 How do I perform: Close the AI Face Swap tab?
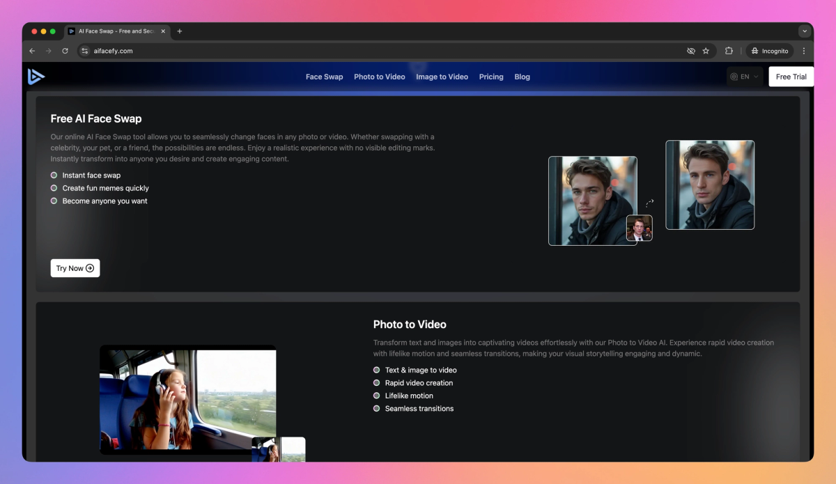pyautogui.click(x=163, y=31)
